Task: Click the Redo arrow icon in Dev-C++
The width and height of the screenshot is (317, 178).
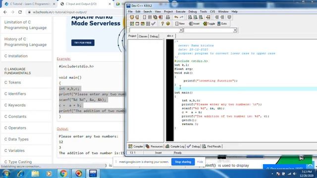Action: coord(181,17)
